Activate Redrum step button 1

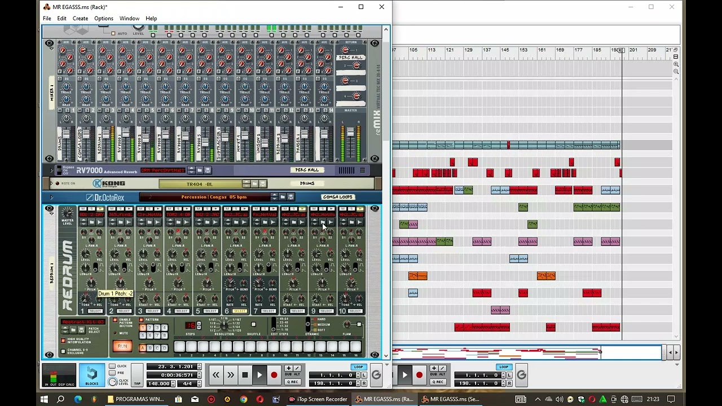point(179,347)
